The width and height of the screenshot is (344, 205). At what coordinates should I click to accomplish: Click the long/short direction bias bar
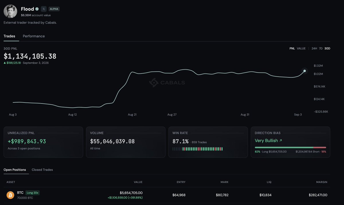(x=290, y=147)
